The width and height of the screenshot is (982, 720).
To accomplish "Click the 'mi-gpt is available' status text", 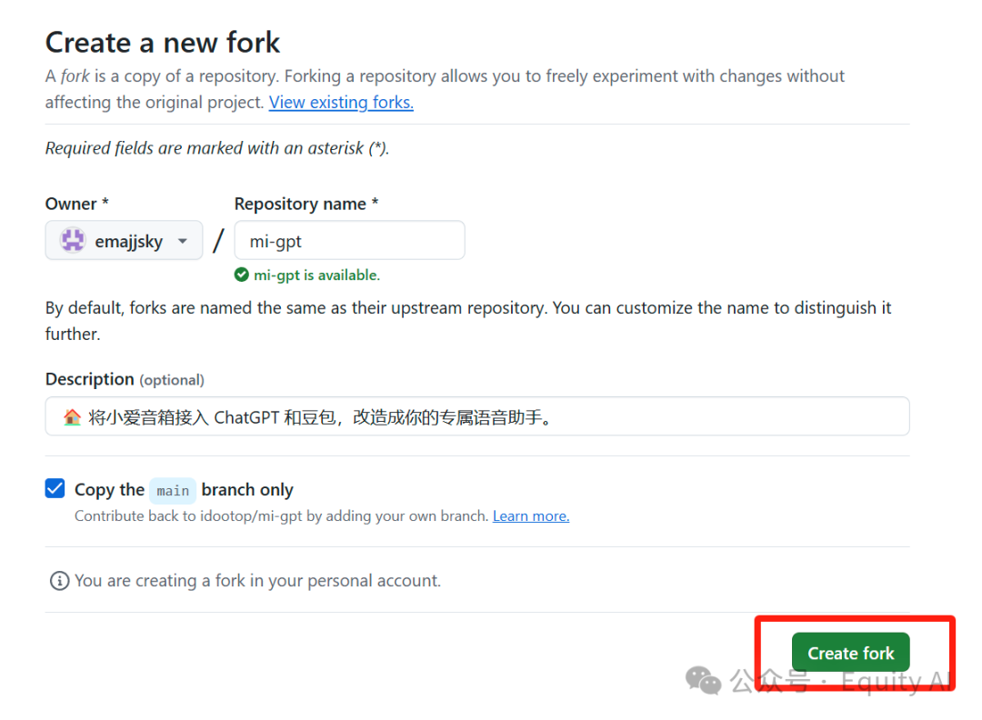I will coord(316,275).
